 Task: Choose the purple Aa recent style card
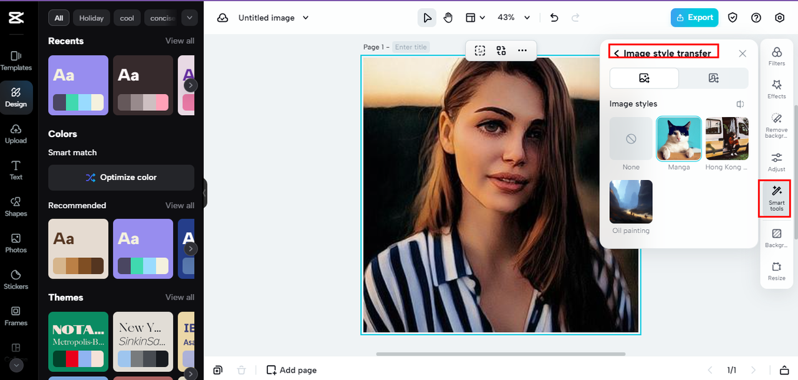tap(79, 85)
